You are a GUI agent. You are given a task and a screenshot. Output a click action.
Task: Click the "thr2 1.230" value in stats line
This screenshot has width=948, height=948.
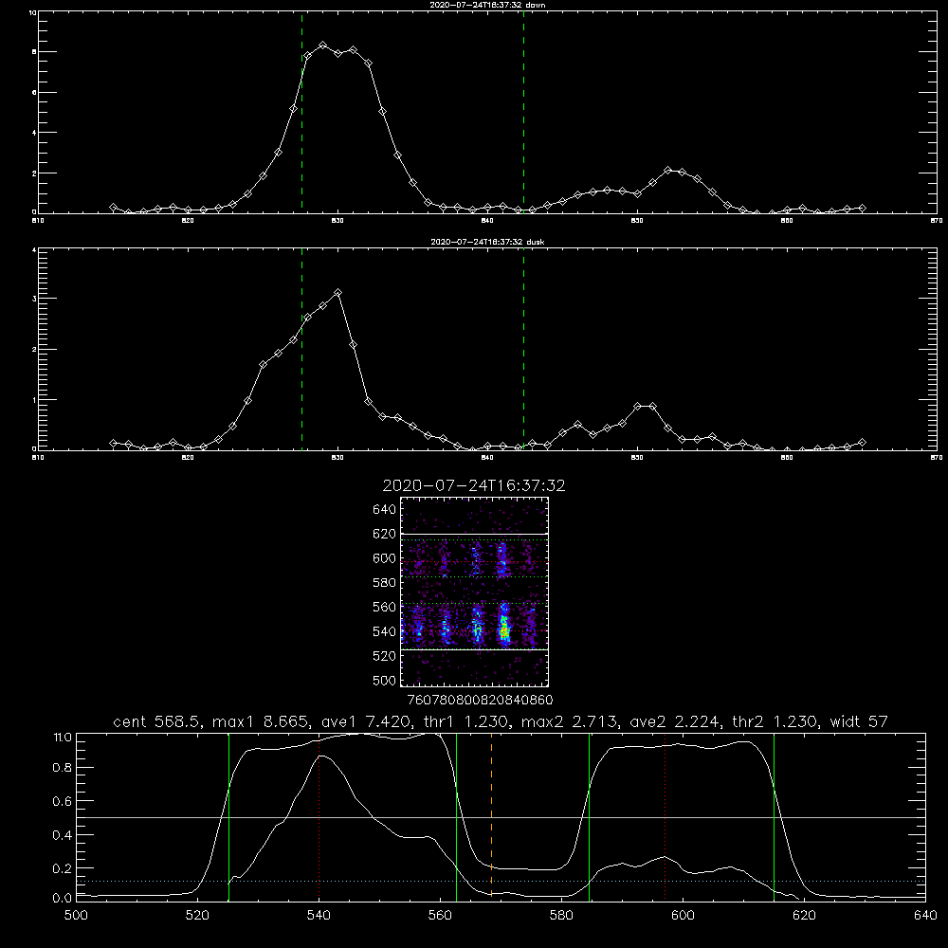pos(775,721)
